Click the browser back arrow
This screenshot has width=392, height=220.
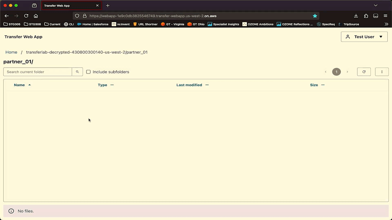[x=7, y=16]
